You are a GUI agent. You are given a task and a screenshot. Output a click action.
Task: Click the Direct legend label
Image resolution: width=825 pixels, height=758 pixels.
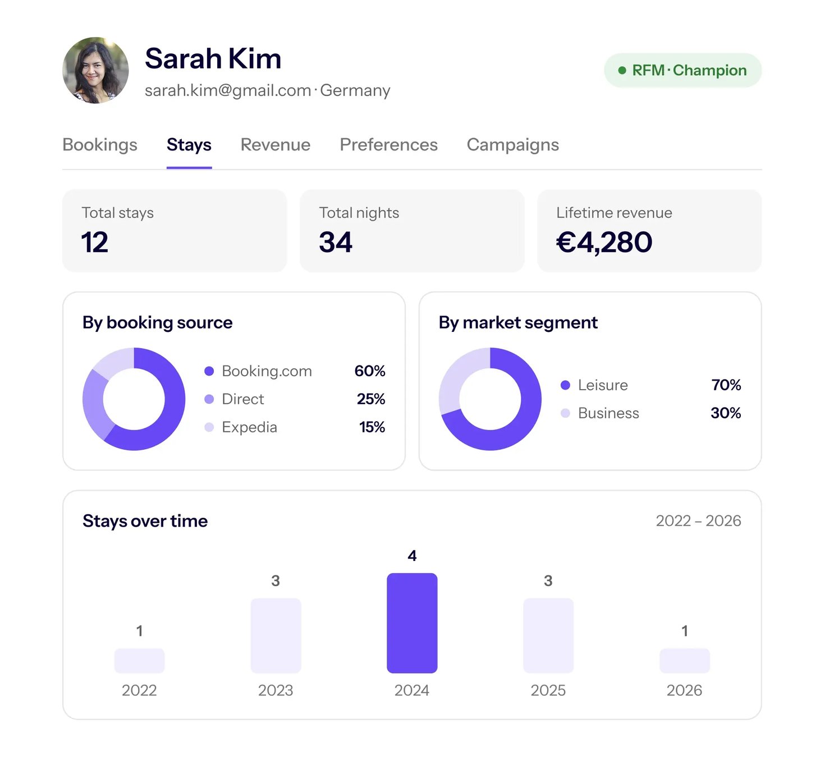pyautogui.click(x=243, y=399)
